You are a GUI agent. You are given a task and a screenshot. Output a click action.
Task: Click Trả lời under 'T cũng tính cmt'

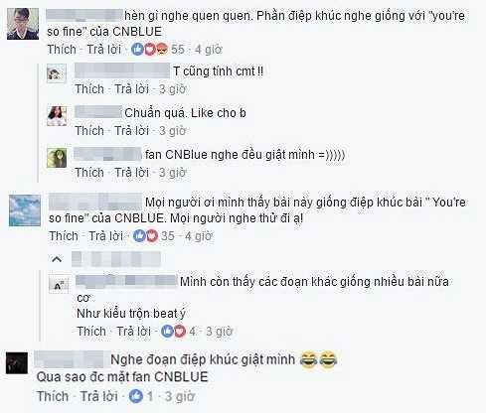132,89
